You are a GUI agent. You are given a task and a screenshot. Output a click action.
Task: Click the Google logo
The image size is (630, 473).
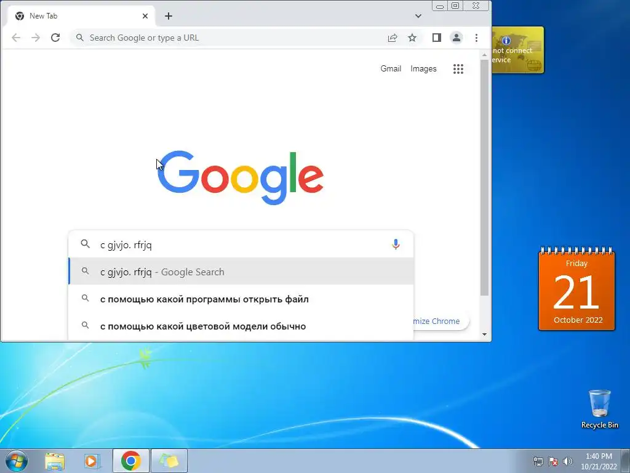(241, 177)
